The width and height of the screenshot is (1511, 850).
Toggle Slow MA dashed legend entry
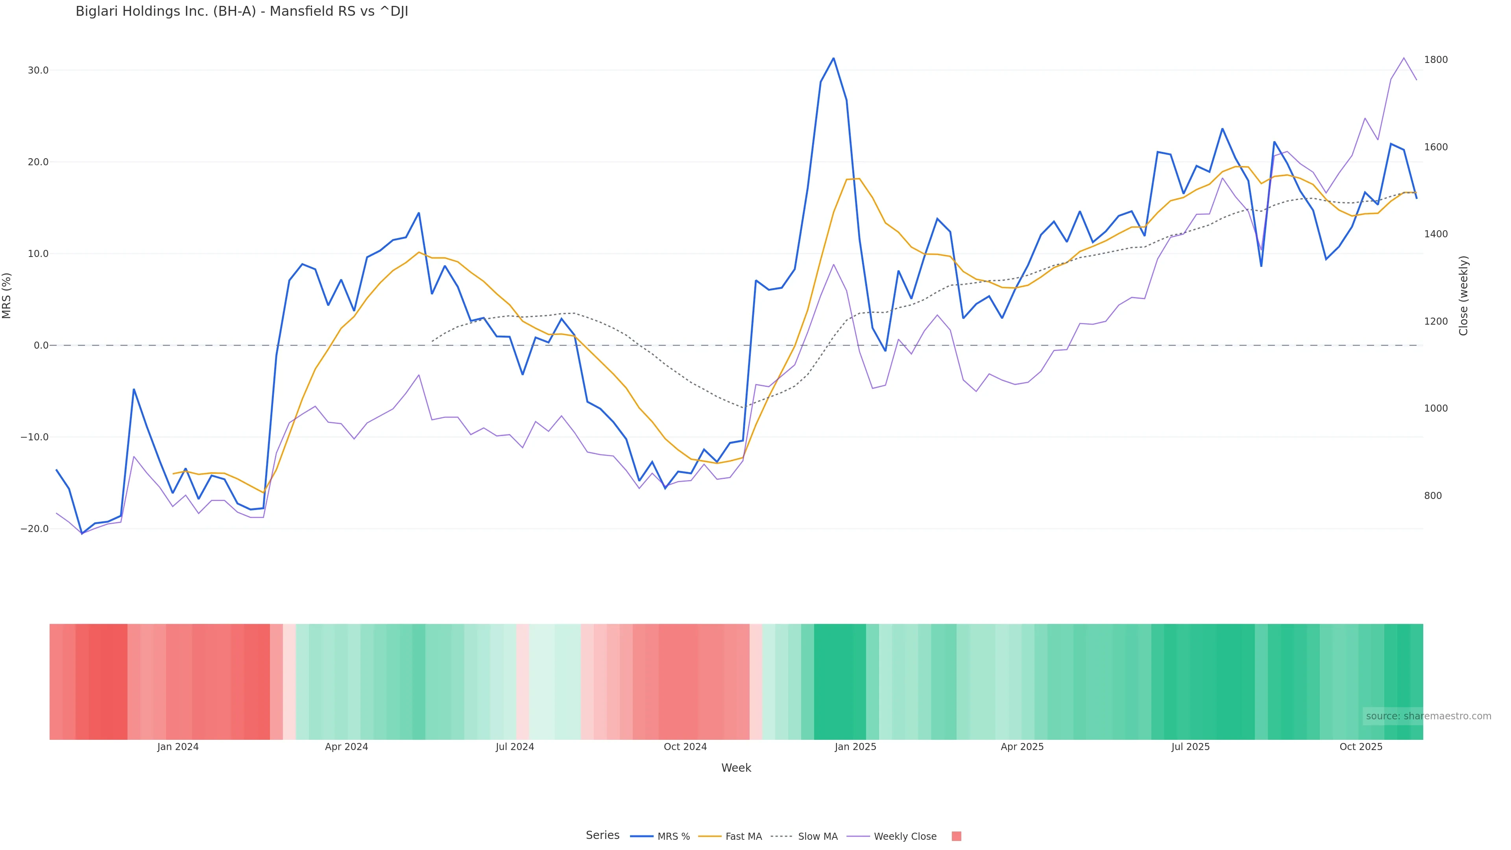[x=818, y=837]
